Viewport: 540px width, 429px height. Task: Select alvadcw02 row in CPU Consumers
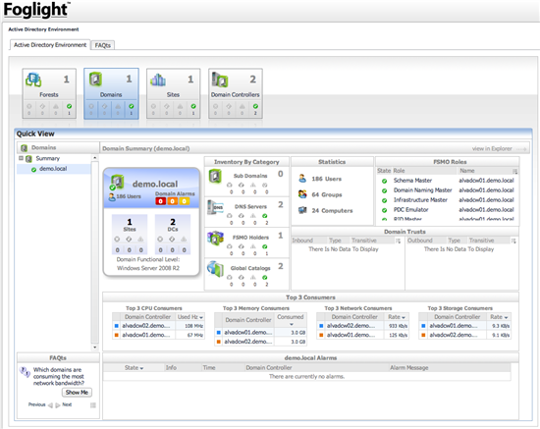point(158,326)
